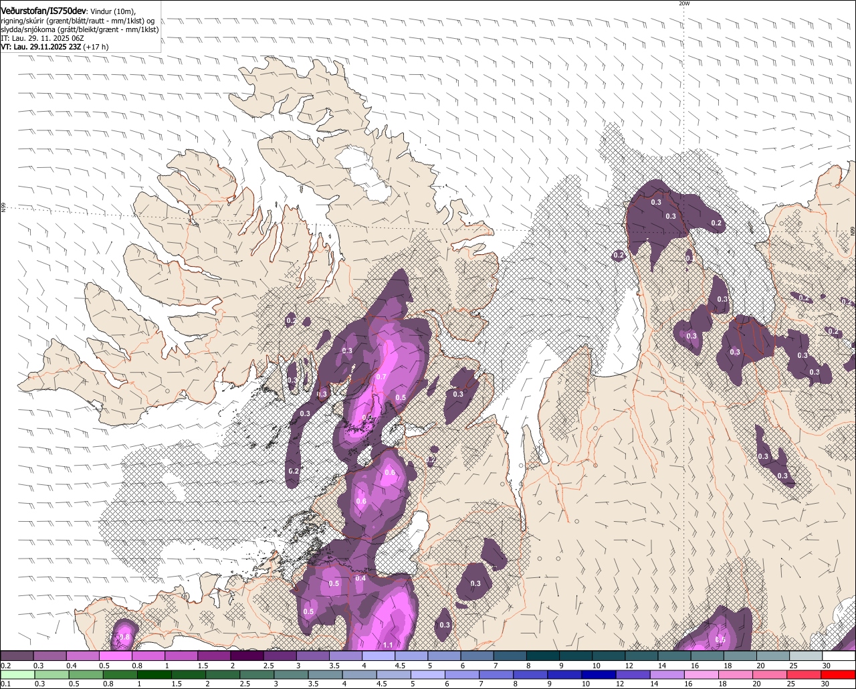Select the light red 25 rain scale swatch
Screen dimensions: 856x689
click(x=805, y=674)
